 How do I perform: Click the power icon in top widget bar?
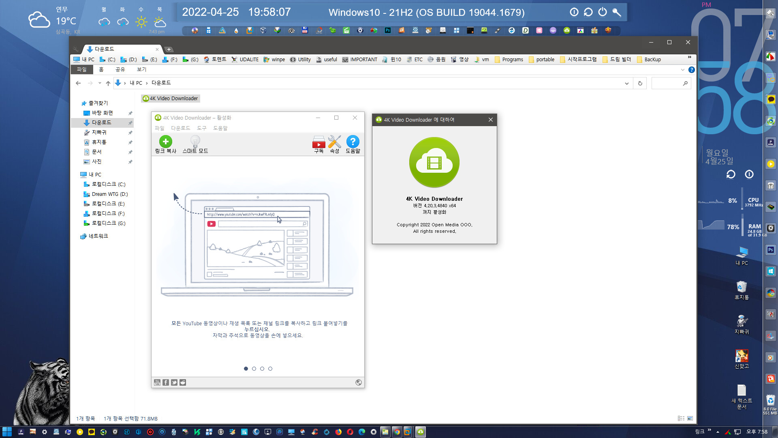point(603,12)
